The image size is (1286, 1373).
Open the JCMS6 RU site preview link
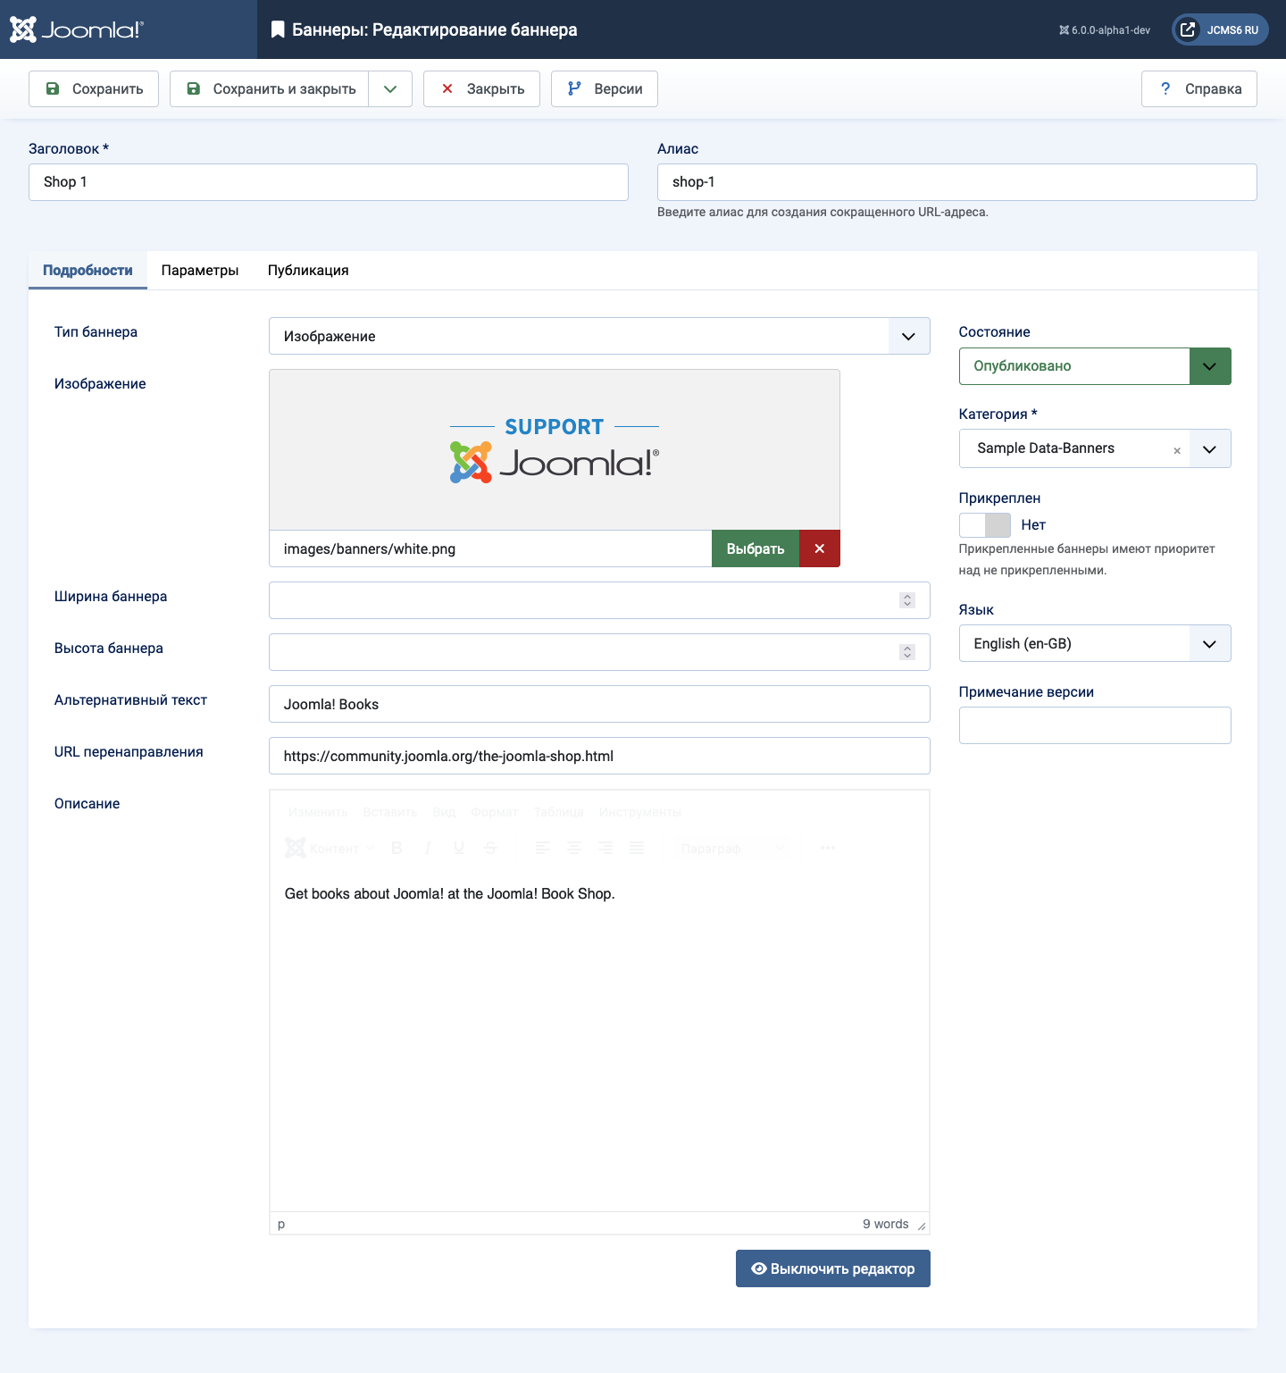[x=1220, y=29]
